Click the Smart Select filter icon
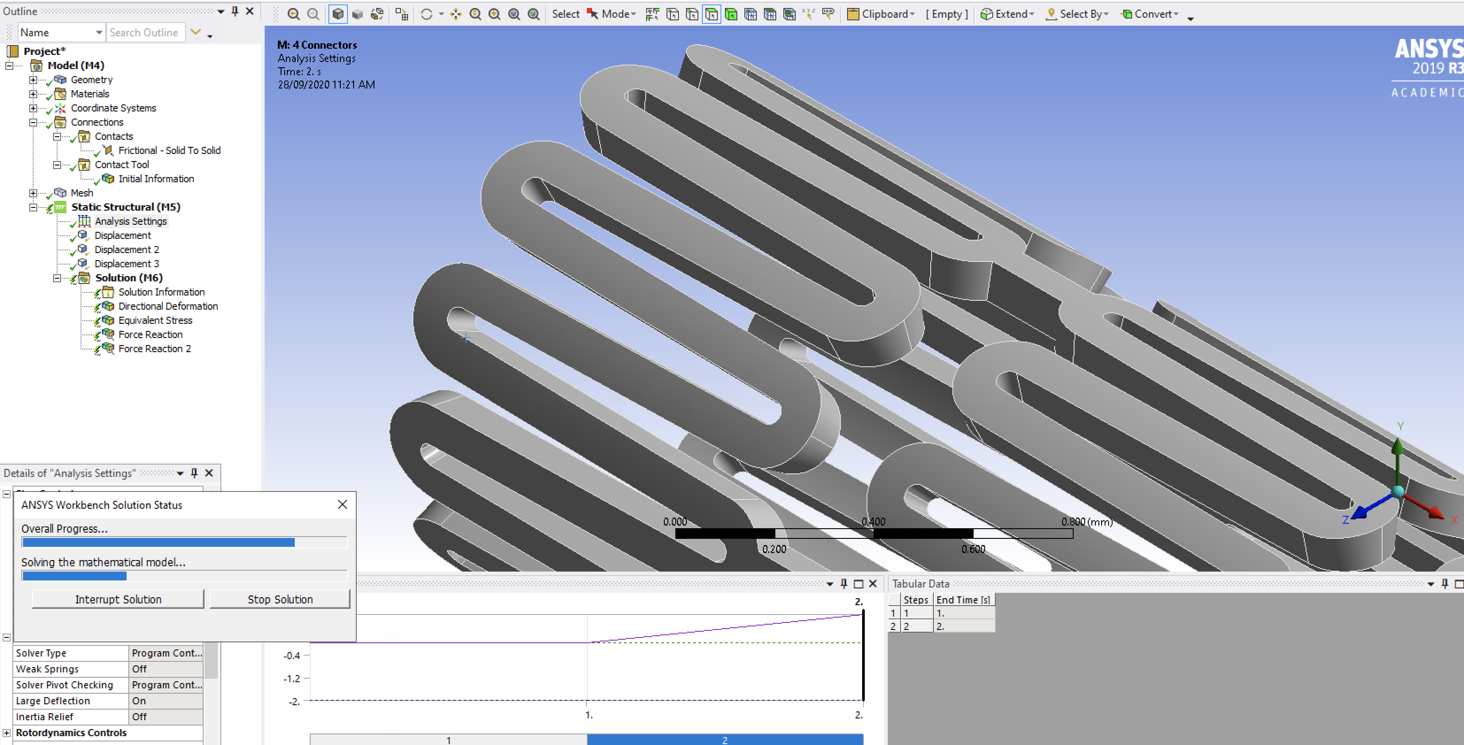This screenshot has height=745, width=1464. 652,14
